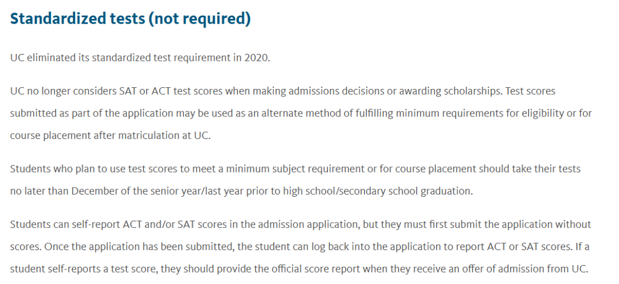619x284 pixels.
Task: Click the year '2020' in first paragraph
Action: click(x=257, y=58)
